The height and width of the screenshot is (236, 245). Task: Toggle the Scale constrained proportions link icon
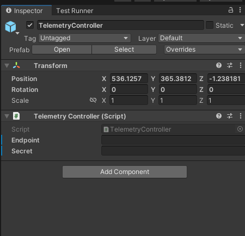click(93, 100)
